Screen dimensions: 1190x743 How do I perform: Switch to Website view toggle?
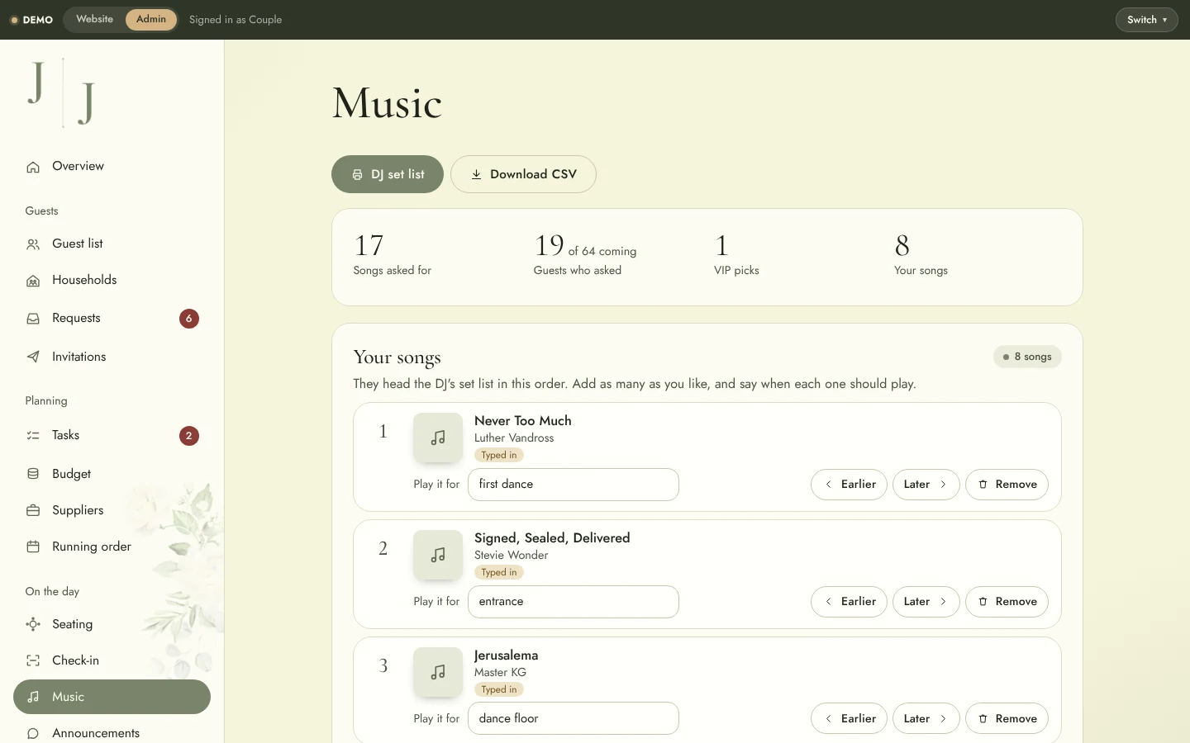[x=94, y=19]
